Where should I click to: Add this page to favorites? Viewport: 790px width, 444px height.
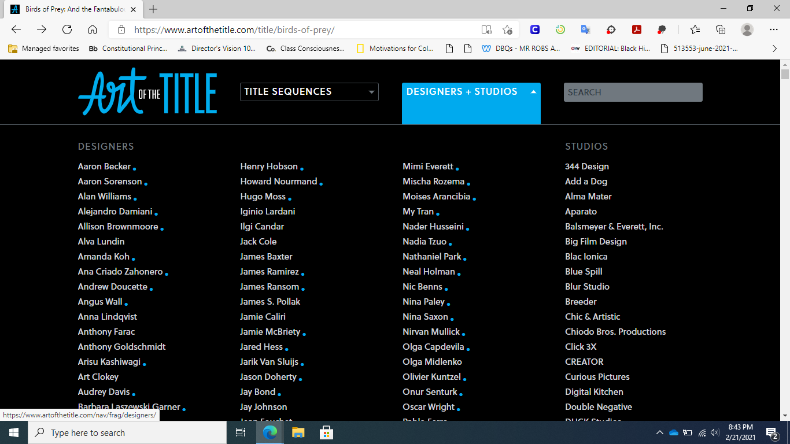click(x=507, y=29)
